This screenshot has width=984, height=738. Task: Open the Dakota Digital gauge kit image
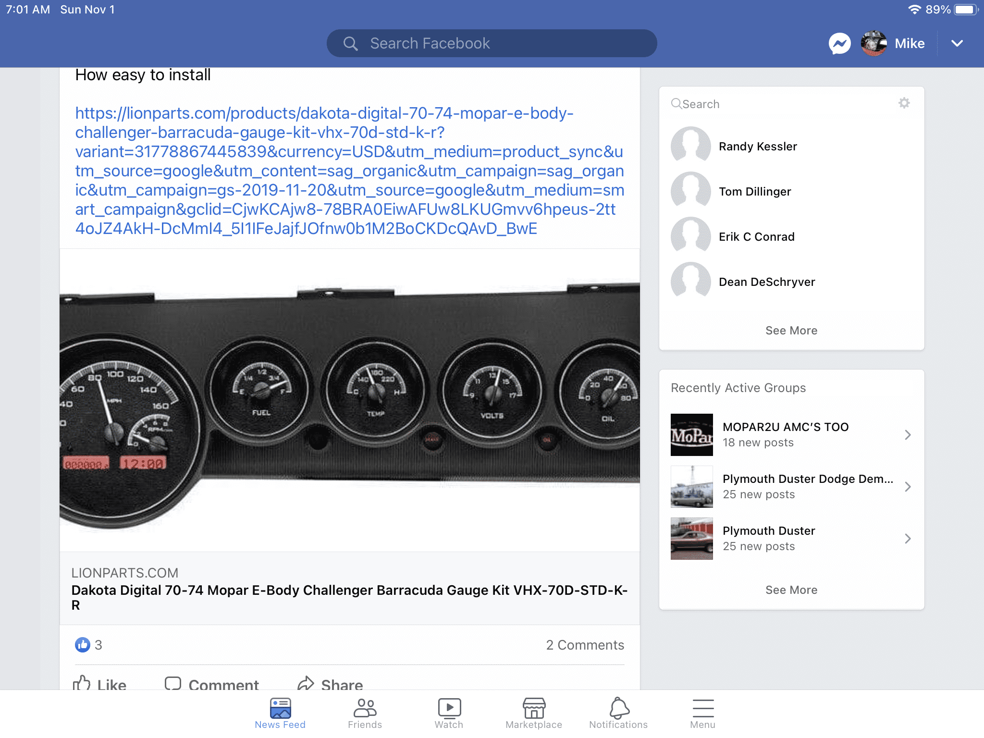point(350,400)
